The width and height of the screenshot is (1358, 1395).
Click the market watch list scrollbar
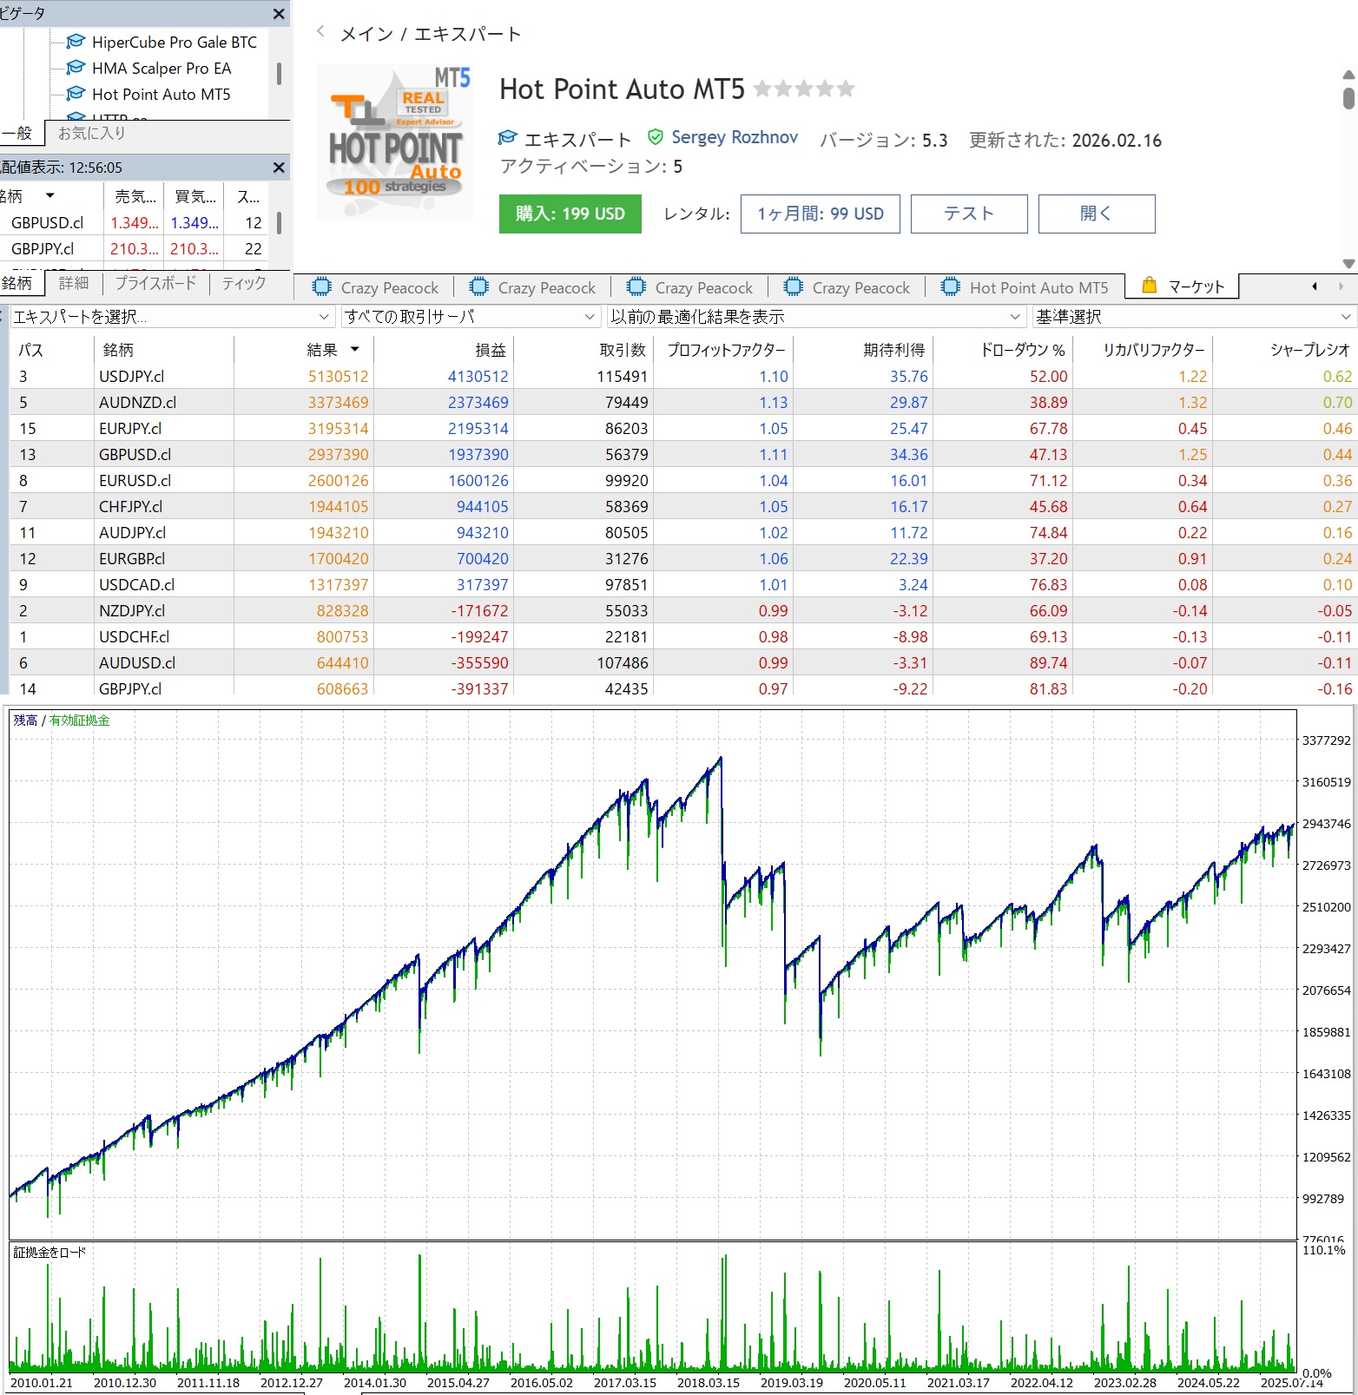(279, 223)
